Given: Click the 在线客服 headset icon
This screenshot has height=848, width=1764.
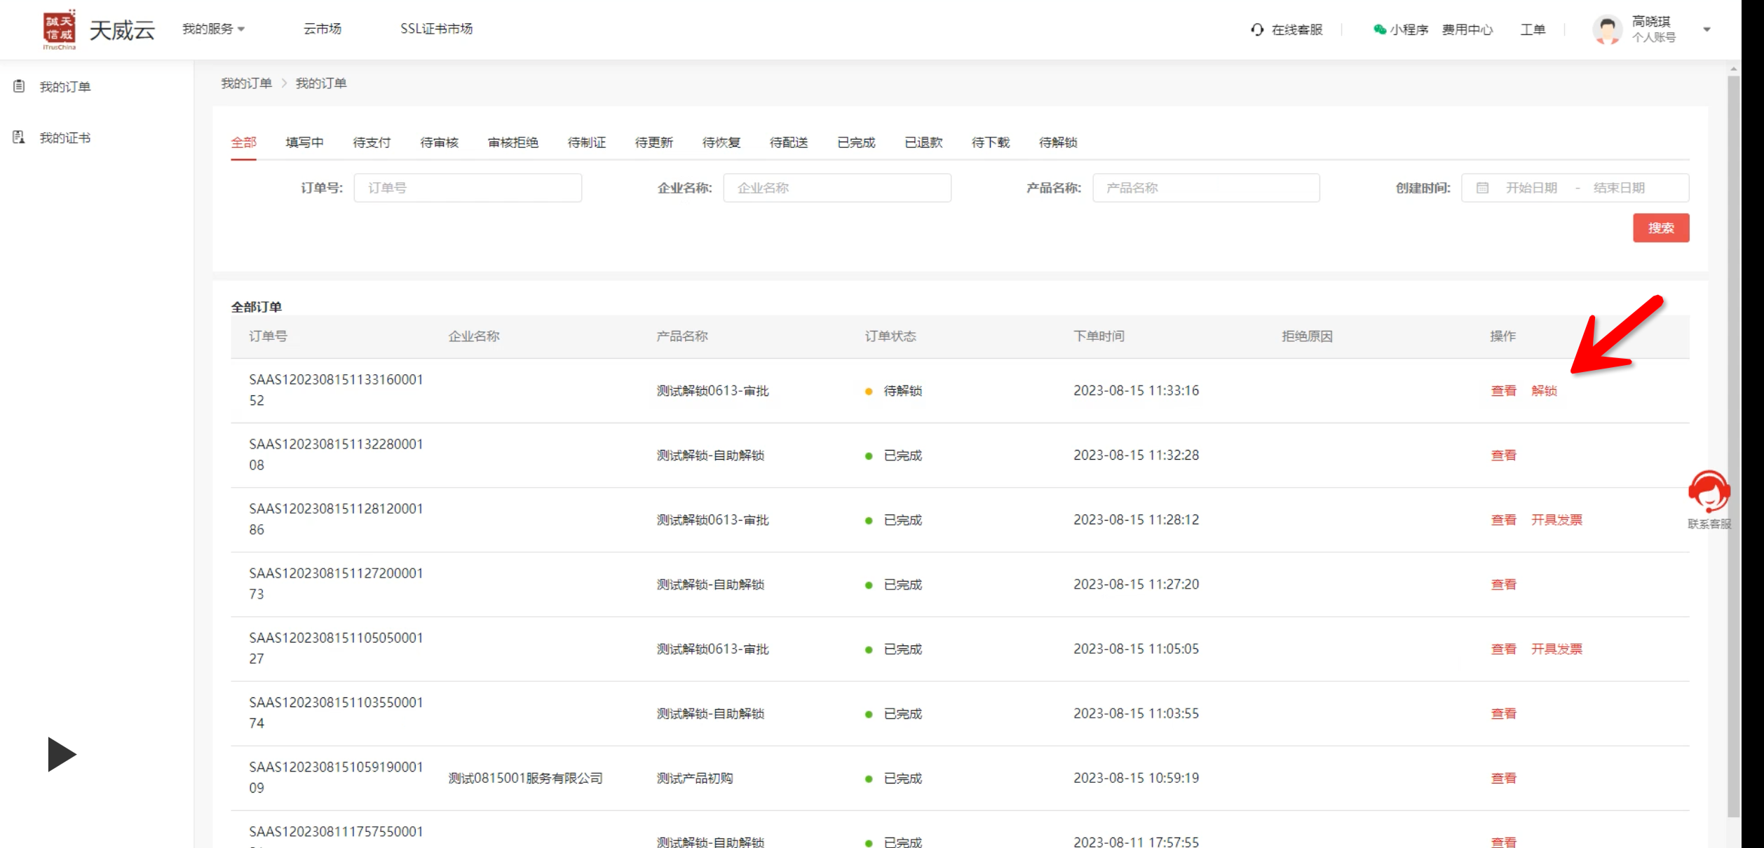Looking at the screenshot, I should pos(1256,29).
